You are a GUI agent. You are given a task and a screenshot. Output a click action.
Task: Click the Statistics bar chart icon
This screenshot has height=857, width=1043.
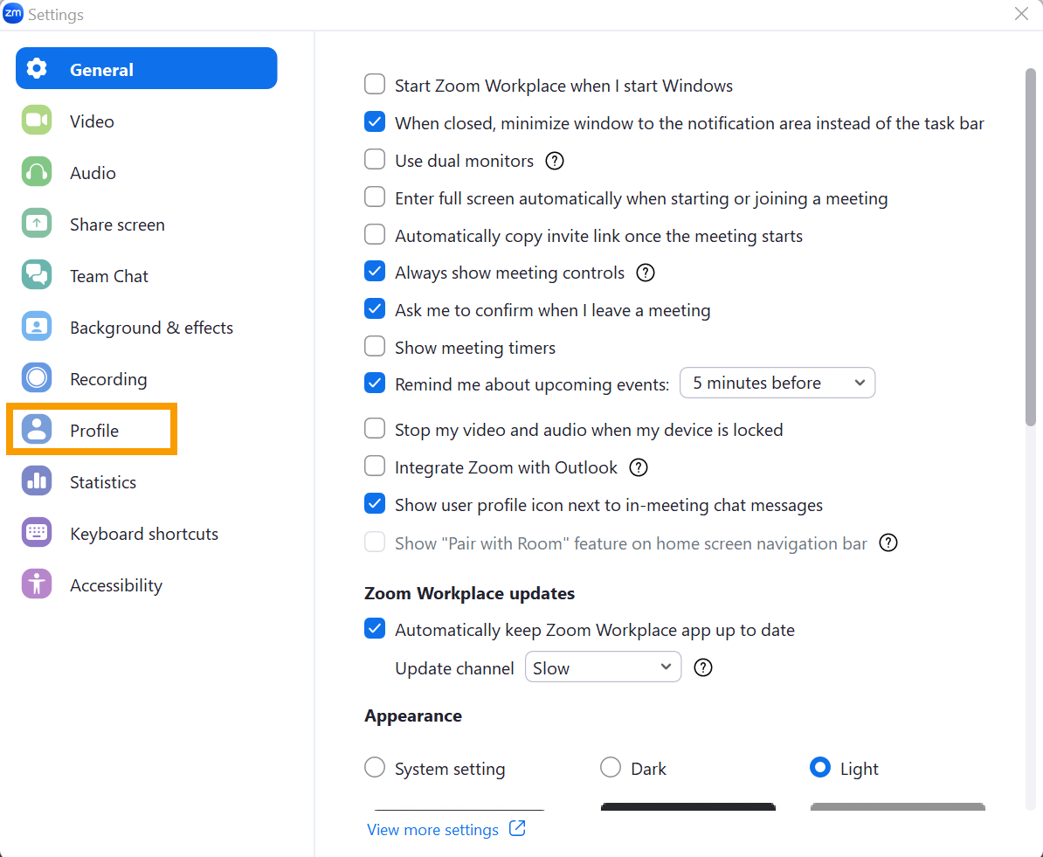[x=37, y=481]
